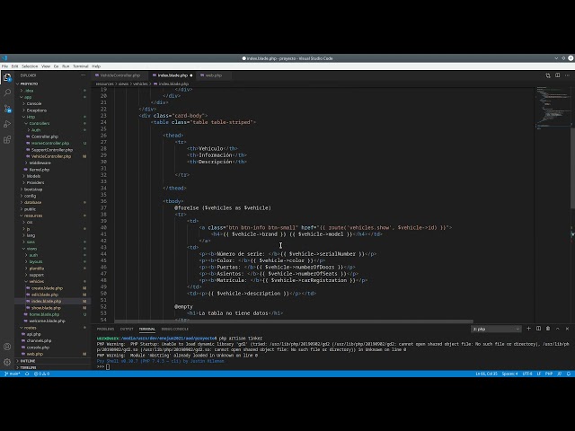
Task: Open the terminal selector dropdown showing php
Action: coord(495,329)
